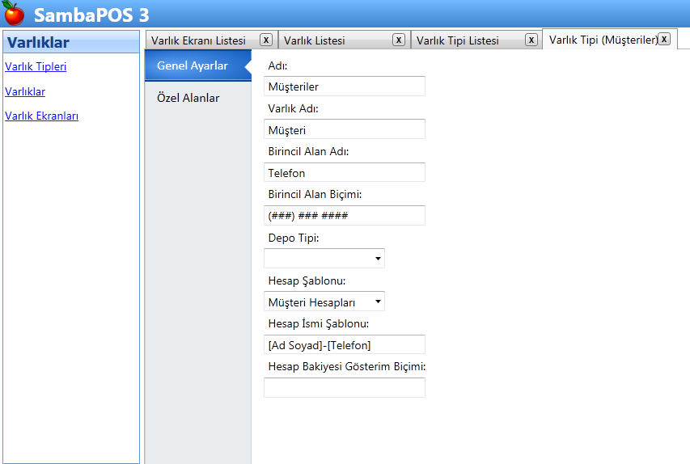Click the Hesap Bakiyesi Gösterim Biçimi field
This screenshot has width=690, height=464.
click(x=344, y=388)
